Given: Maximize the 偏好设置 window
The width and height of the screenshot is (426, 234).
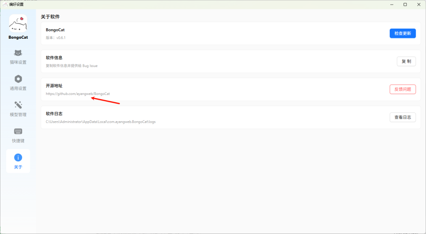Looking at the screenshot, I should pyautogui.click(x=405, y=4).
